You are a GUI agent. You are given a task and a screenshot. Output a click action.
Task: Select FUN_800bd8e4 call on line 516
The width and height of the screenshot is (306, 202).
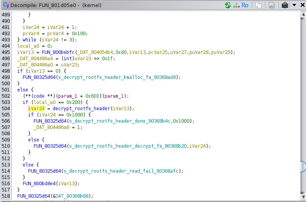(39, 184)
